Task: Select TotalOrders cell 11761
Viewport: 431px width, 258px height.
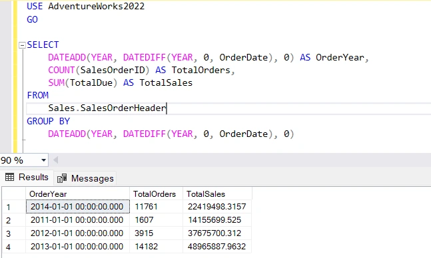Action: coord(156,206)
